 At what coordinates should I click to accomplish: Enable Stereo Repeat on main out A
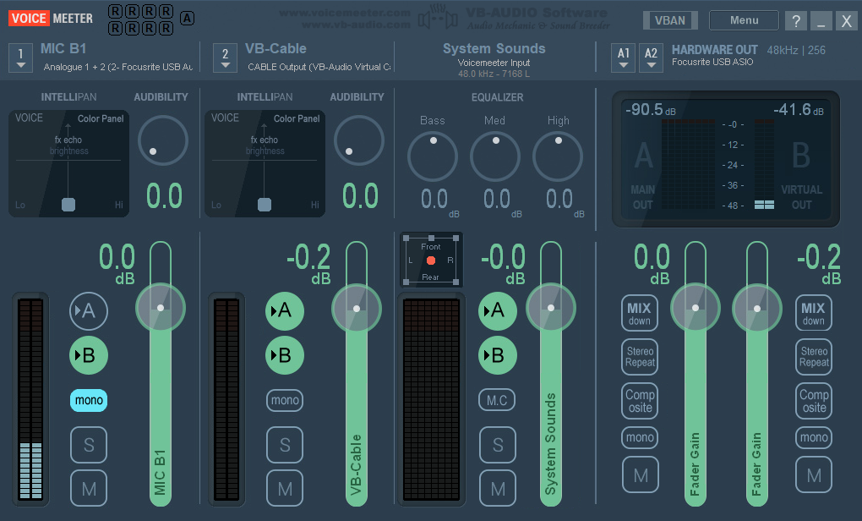[x=640, y=357]
